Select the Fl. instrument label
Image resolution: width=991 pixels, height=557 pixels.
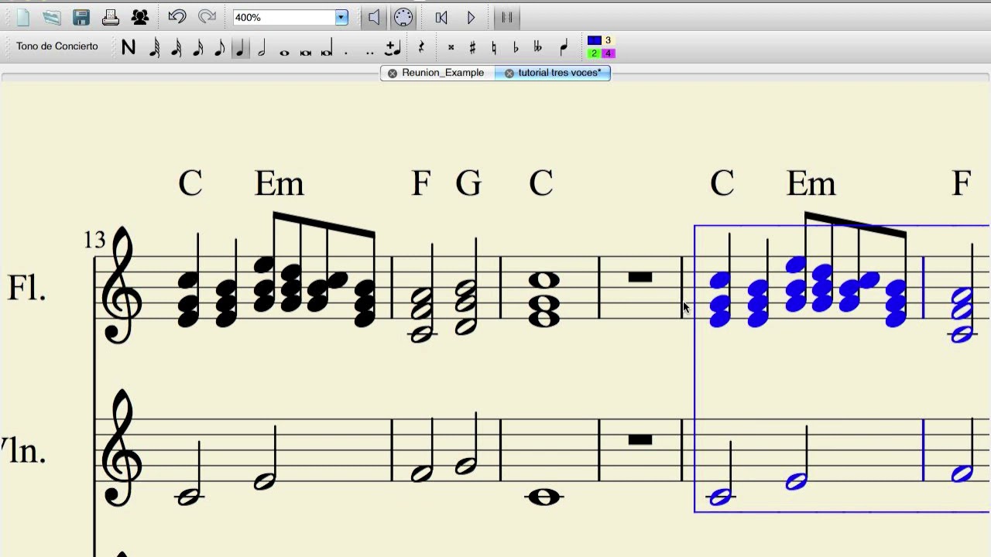[27, 288]
